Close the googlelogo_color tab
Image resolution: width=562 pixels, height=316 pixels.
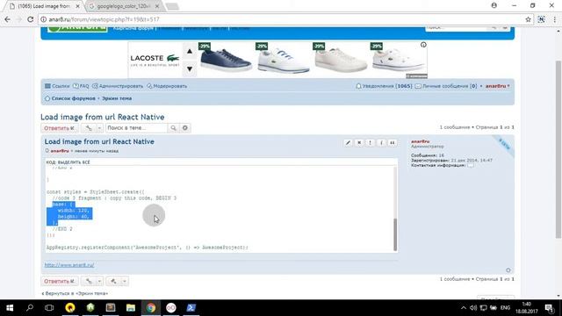[156, 6]
